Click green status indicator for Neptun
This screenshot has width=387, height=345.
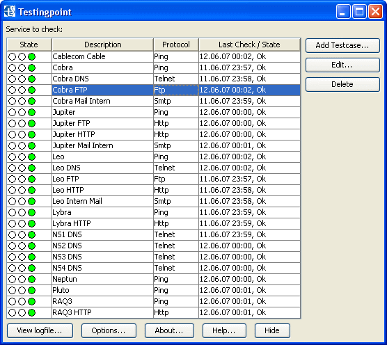coord(31,279)
